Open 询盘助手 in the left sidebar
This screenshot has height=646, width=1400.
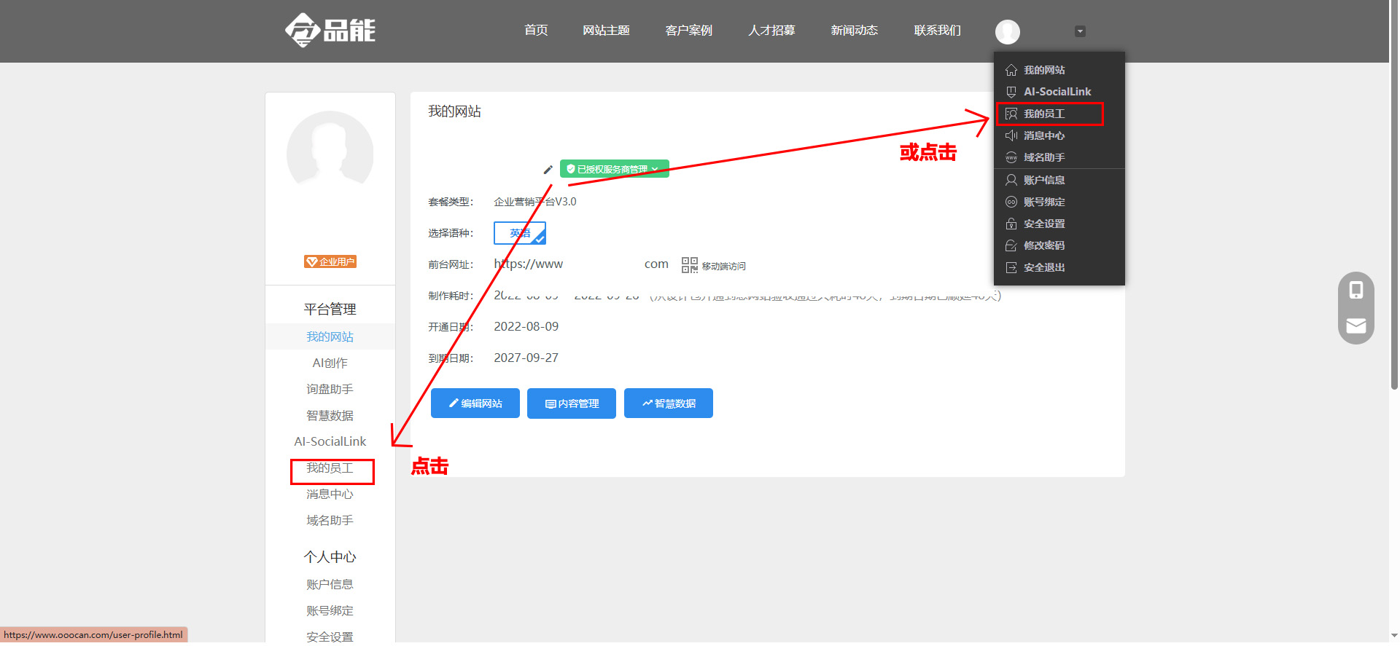click(330, 389)
